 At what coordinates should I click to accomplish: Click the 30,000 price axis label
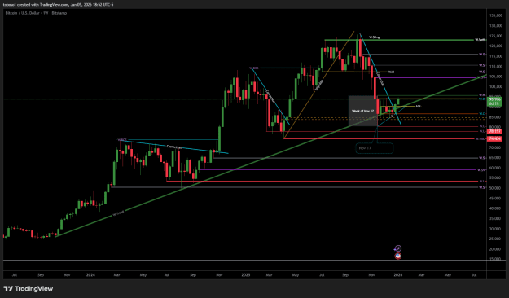(x=496, y=229)
